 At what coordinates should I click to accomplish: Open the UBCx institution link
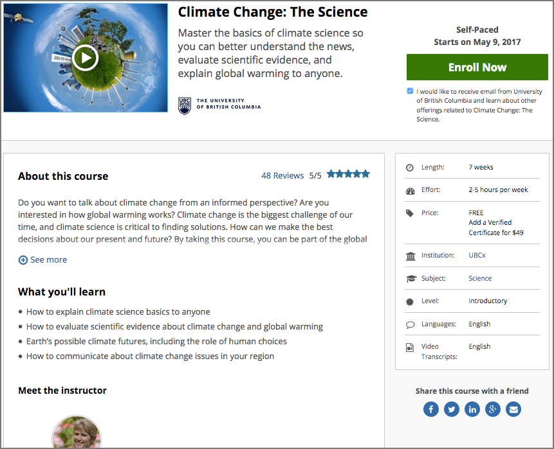coord(477,256)
